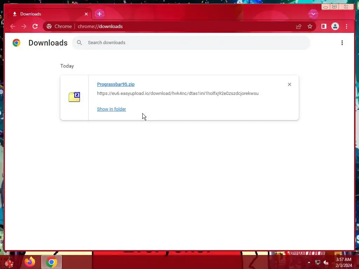Screen dimensions: 359x269
Task: Click the zip file icon thumbnail
Action: (74, 97)
